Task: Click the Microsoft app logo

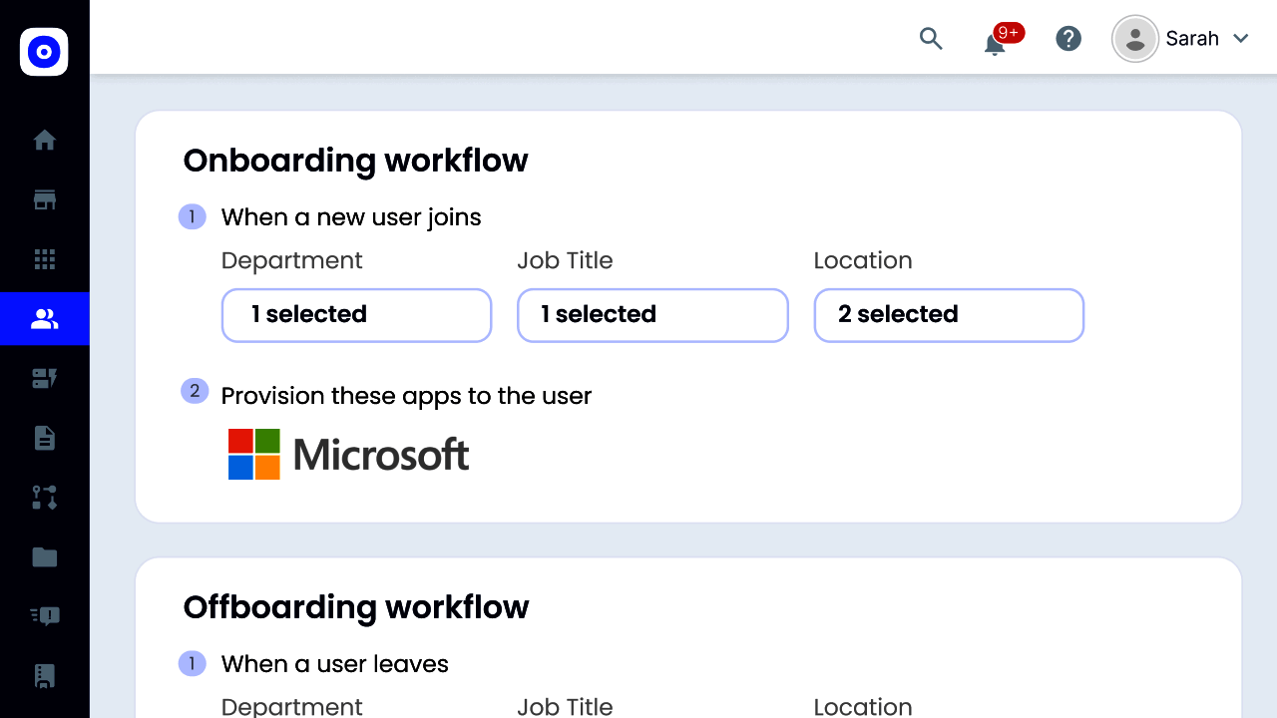Action: [348, 455]
